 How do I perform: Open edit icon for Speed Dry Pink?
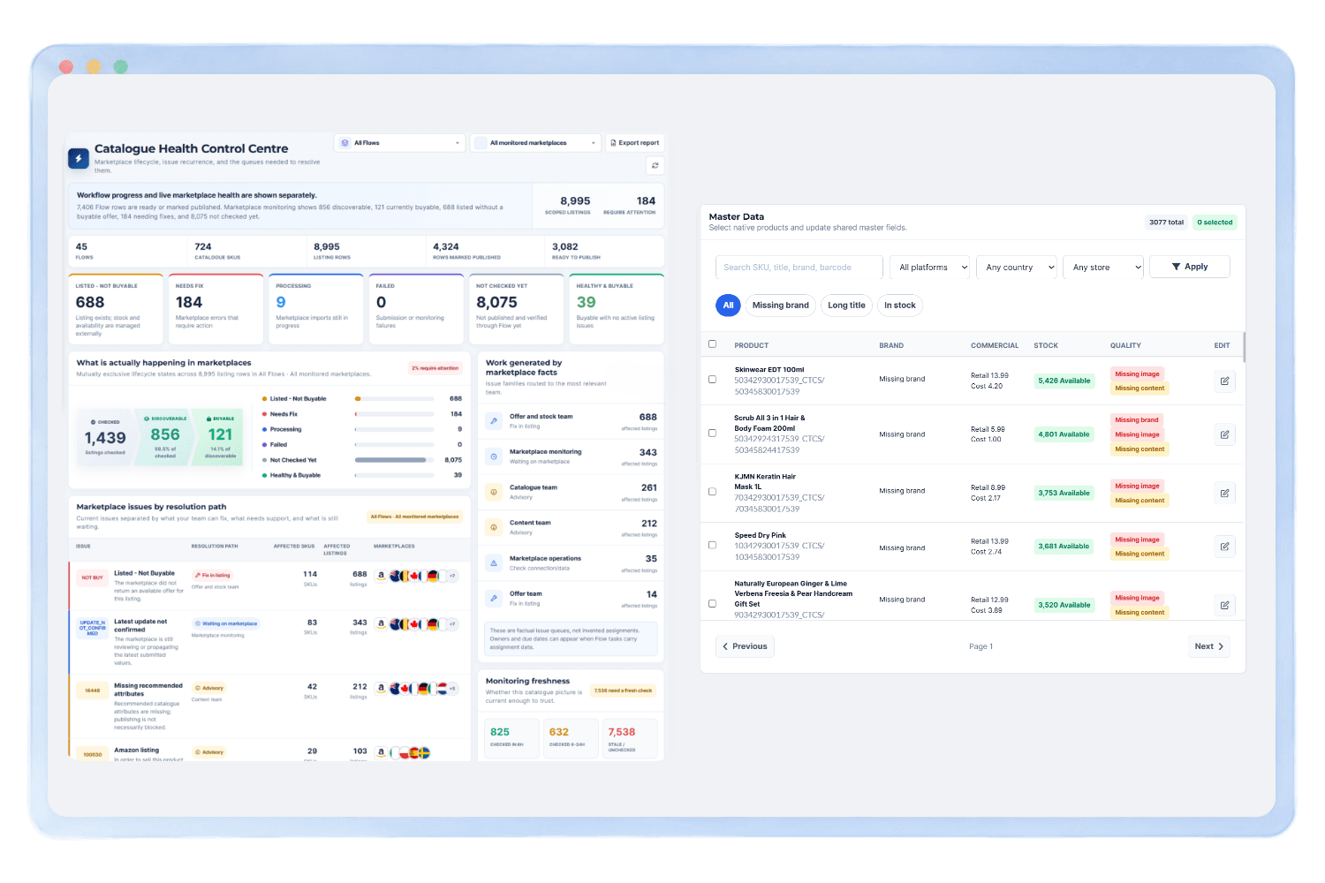tap(1224, 547)
